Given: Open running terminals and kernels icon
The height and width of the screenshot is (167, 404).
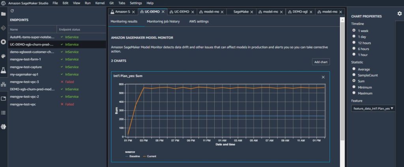Looking at the screenshot, I should tap(4, 42).
